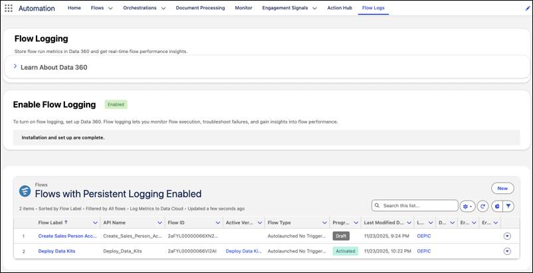Open API Name column menu chevron
This screenshot has width=533, height=273.
[x=160, y=223]
